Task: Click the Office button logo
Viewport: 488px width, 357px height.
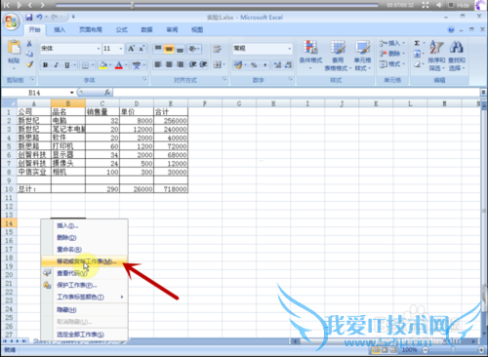Action: 12,22
